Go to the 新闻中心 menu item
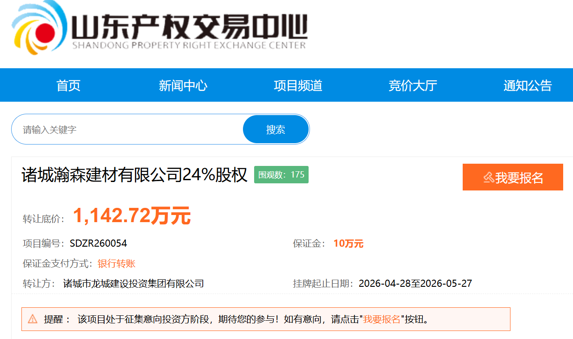This screenshot has width=573, height=339. (x=183, y=85)
